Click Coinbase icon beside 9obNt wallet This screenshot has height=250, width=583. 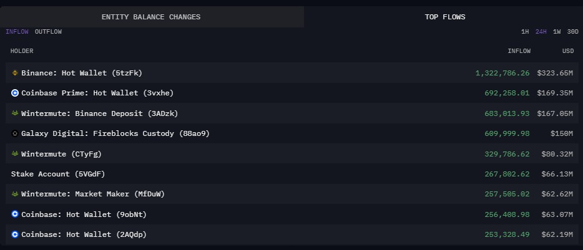point(15,214)
